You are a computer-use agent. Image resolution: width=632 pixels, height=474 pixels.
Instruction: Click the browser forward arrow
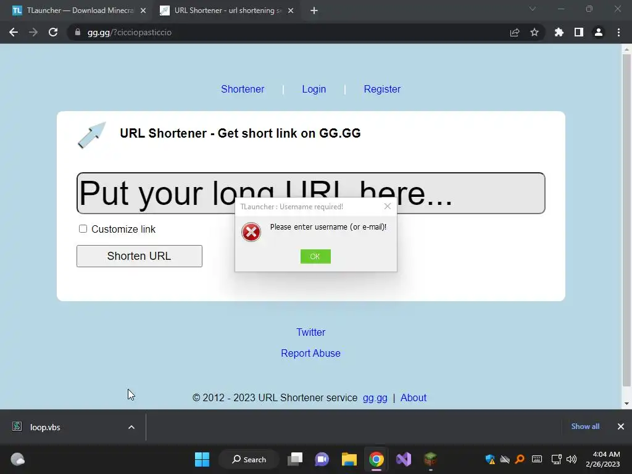(33, 32)
